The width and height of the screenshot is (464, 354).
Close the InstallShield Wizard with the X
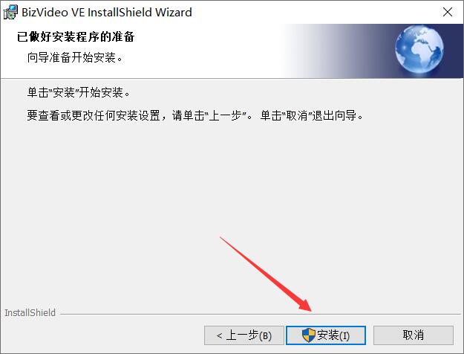pos(448,12)
